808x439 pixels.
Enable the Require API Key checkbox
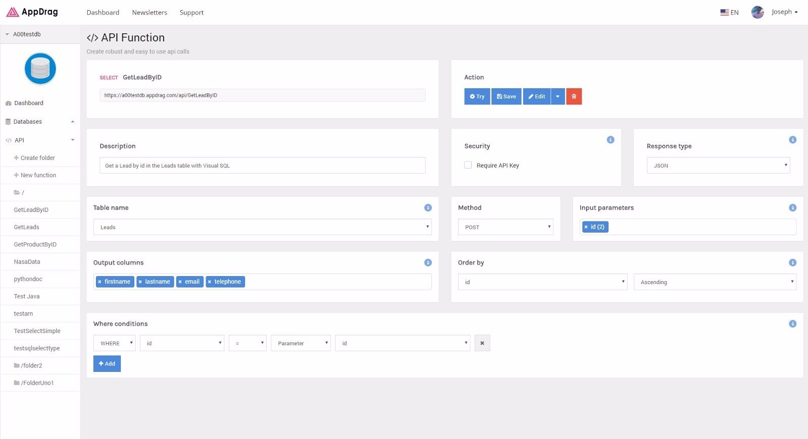tap(468, 165)
